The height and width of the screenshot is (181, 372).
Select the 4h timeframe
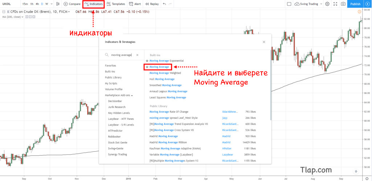(x=37, y=4)
